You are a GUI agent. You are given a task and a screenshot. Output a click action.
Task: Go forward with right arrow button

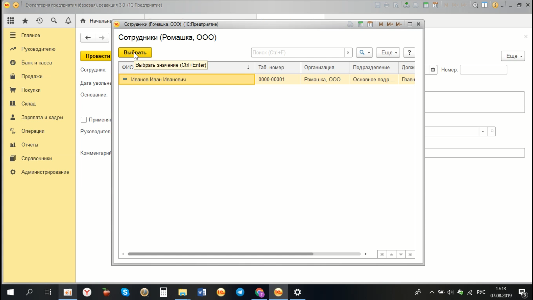pyautogui.click(x=102, y=37)
